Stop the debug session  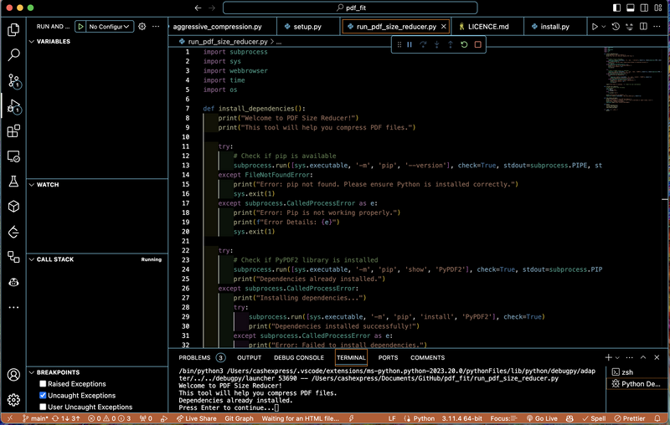coord(477,44)
